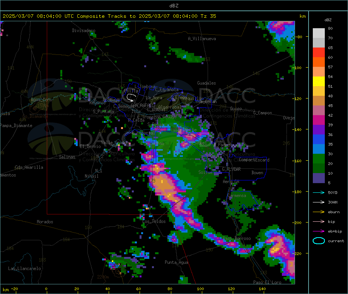Click the 'G_Campos' place label
This screenshot has height=294, width=348.
[x=263, y=113]
